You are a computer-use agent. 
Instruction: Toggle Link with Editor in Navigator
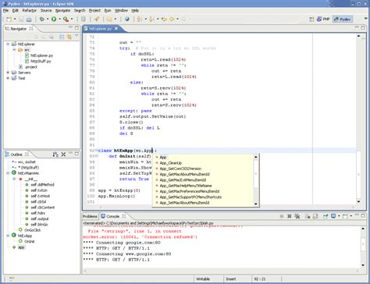click(69, 37)
